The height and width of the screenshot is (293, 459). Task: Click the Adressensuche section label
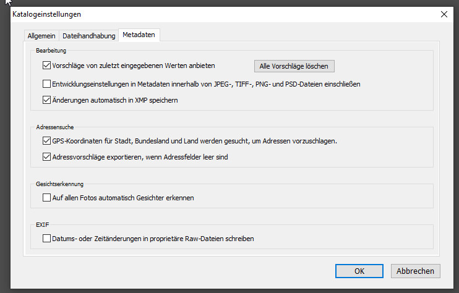(54, 126)
